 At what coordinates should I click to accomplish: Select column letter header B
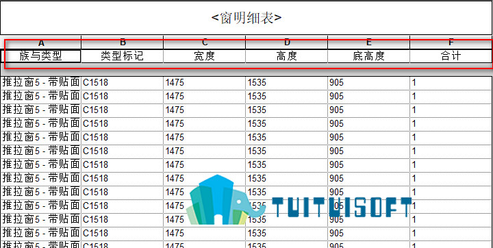pos(123,42)
